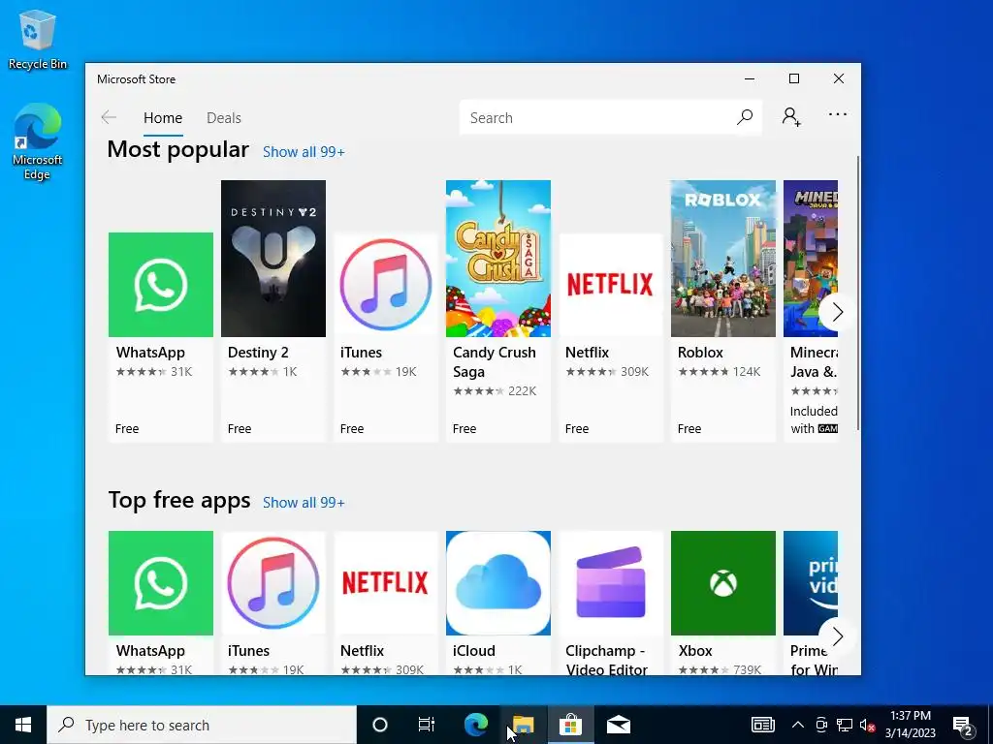993x744 pixels.
Task: Select the Netflix logo in Most popular
Action: 611,284
